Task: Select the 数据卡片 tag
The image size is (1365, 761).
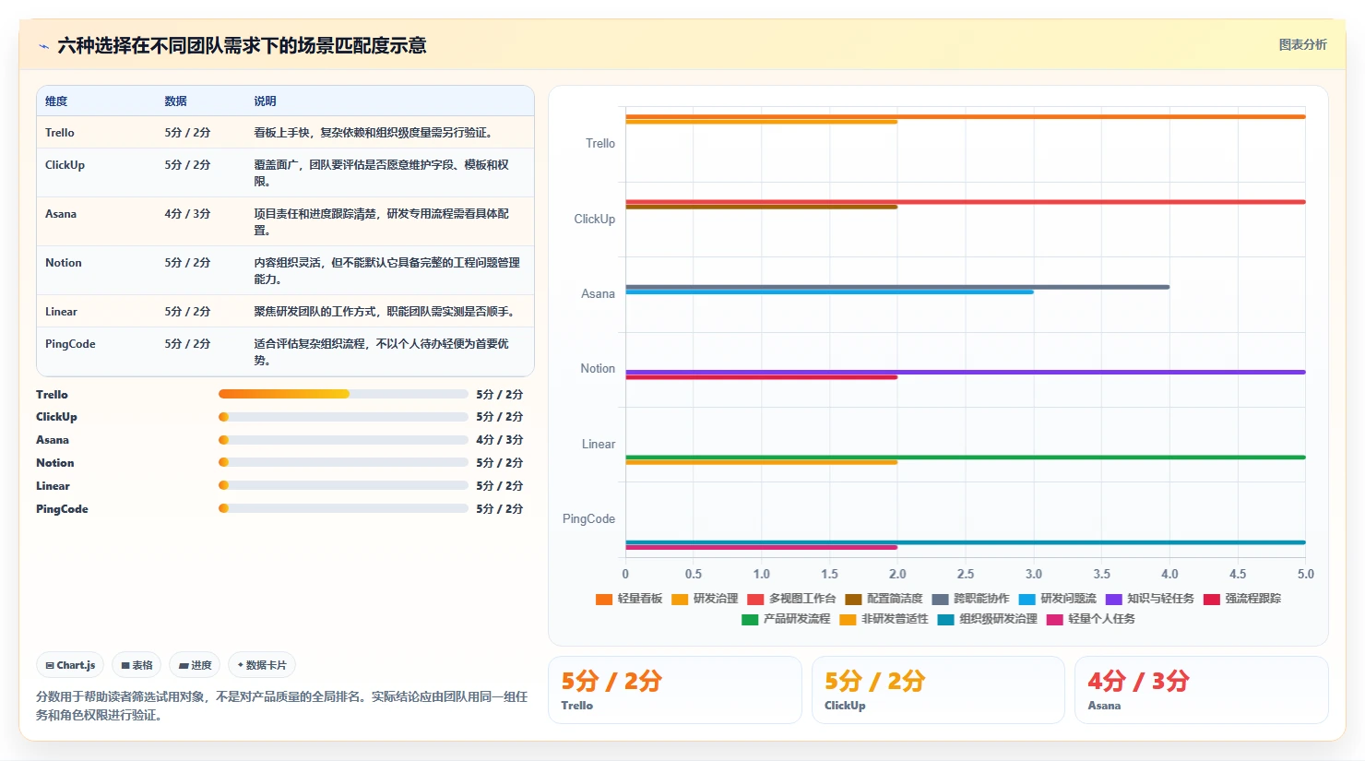Action: (262, 665)
